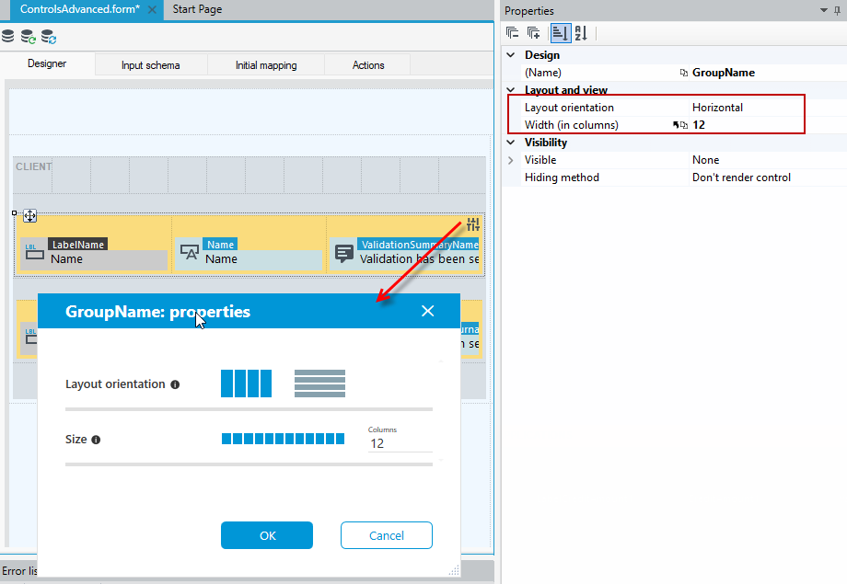Click the Name text box control icon
847x584 pixels.
(x=190, y=252)
